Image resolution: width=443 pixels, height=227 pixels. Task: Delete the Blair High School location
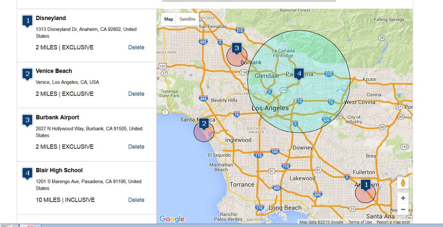pos(136,200)
